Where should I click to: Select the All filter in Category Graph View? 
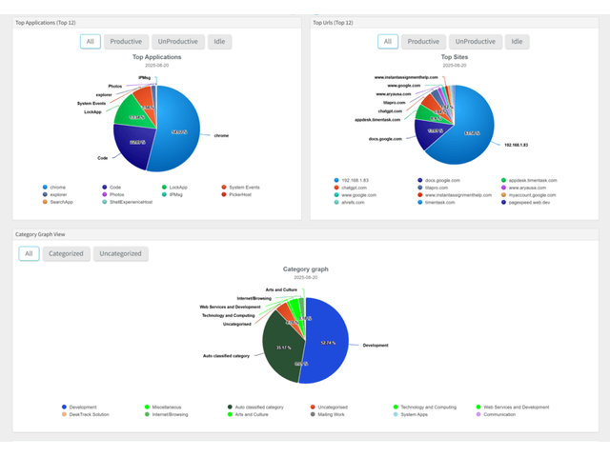[29, 253]
